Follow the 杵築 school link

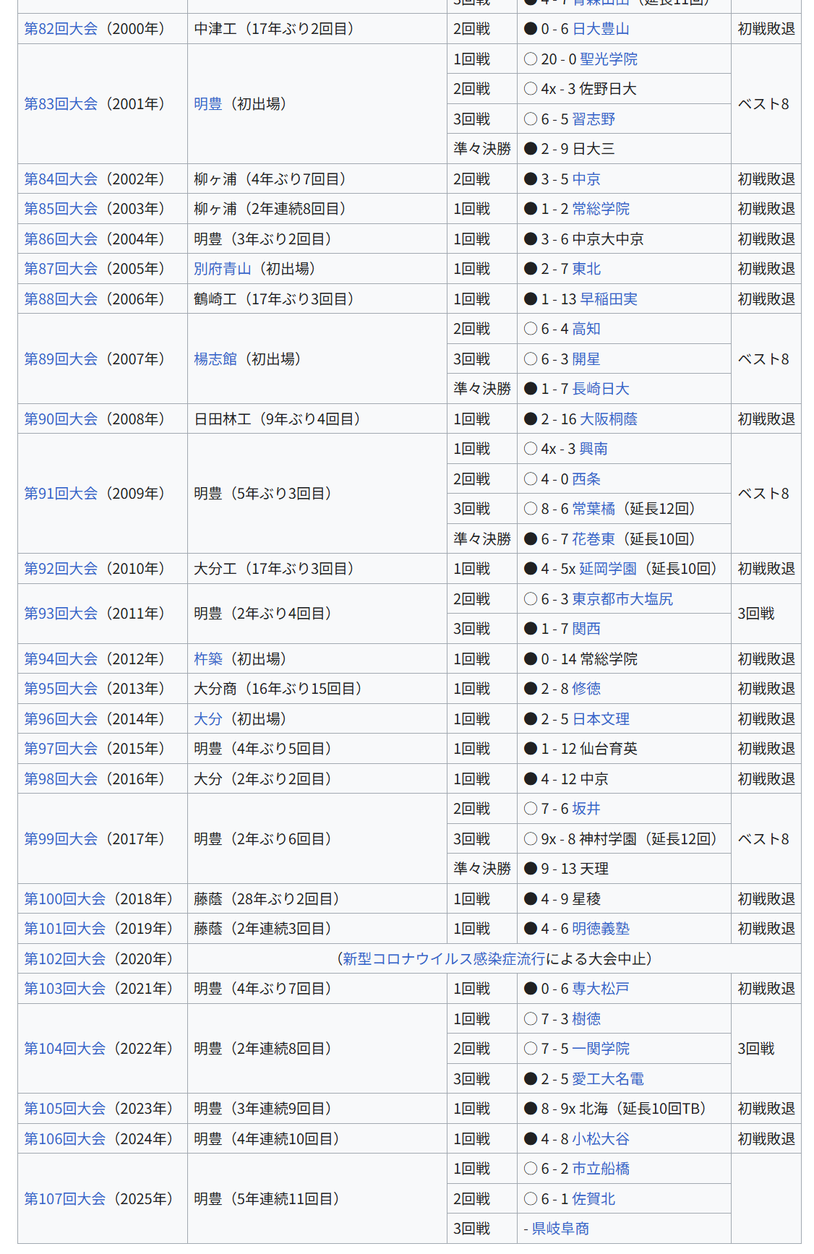tap(208, 659)
